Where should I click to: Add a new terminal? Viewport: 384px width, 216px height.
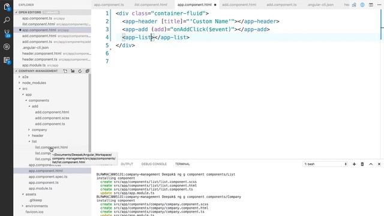[354, 164]
